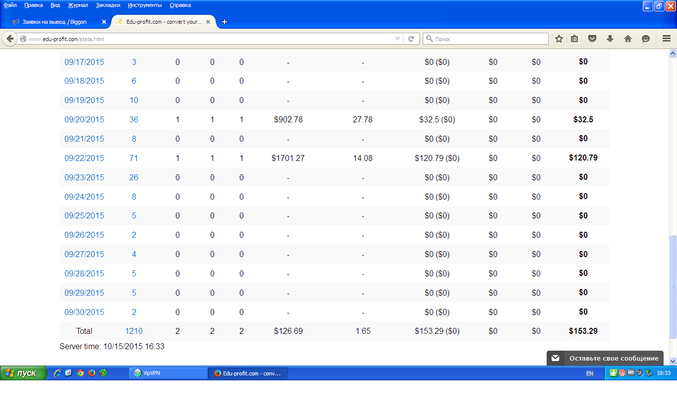This screenshot has height=420, width=677.
Task: Close the Edu-profit.com tab
Action: pos(208,22)
